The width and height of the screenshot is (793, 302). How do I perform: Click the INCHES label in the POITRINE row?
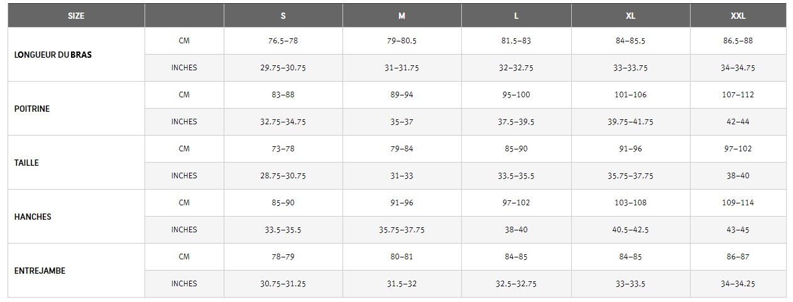click(184, 122)
